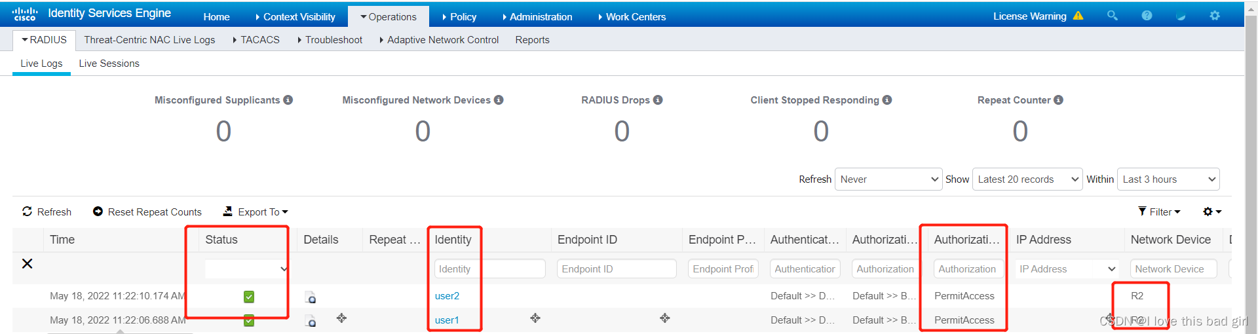Screen dimensions: 1258x334
Task: Show info for Misconfigured Supplicants
Action: 288,100
